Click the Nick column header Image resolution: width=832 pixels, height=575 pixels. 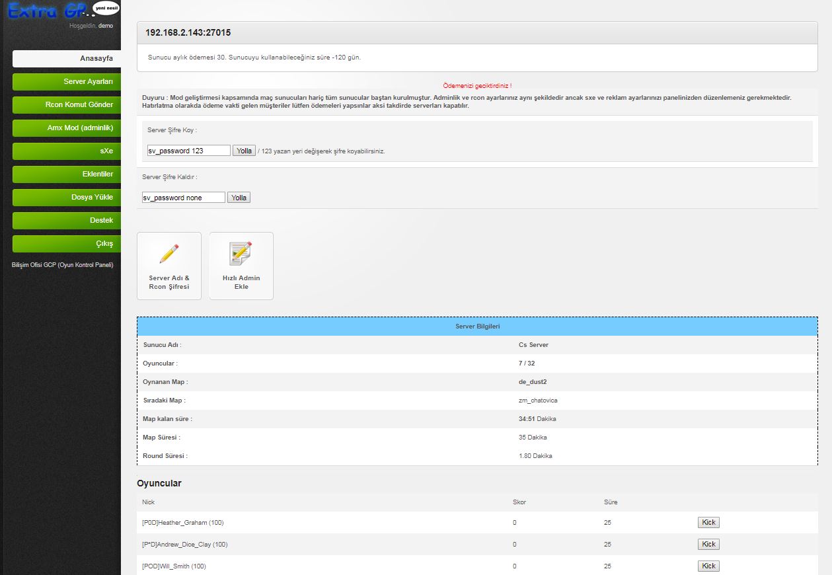click(x=149, y=502)
